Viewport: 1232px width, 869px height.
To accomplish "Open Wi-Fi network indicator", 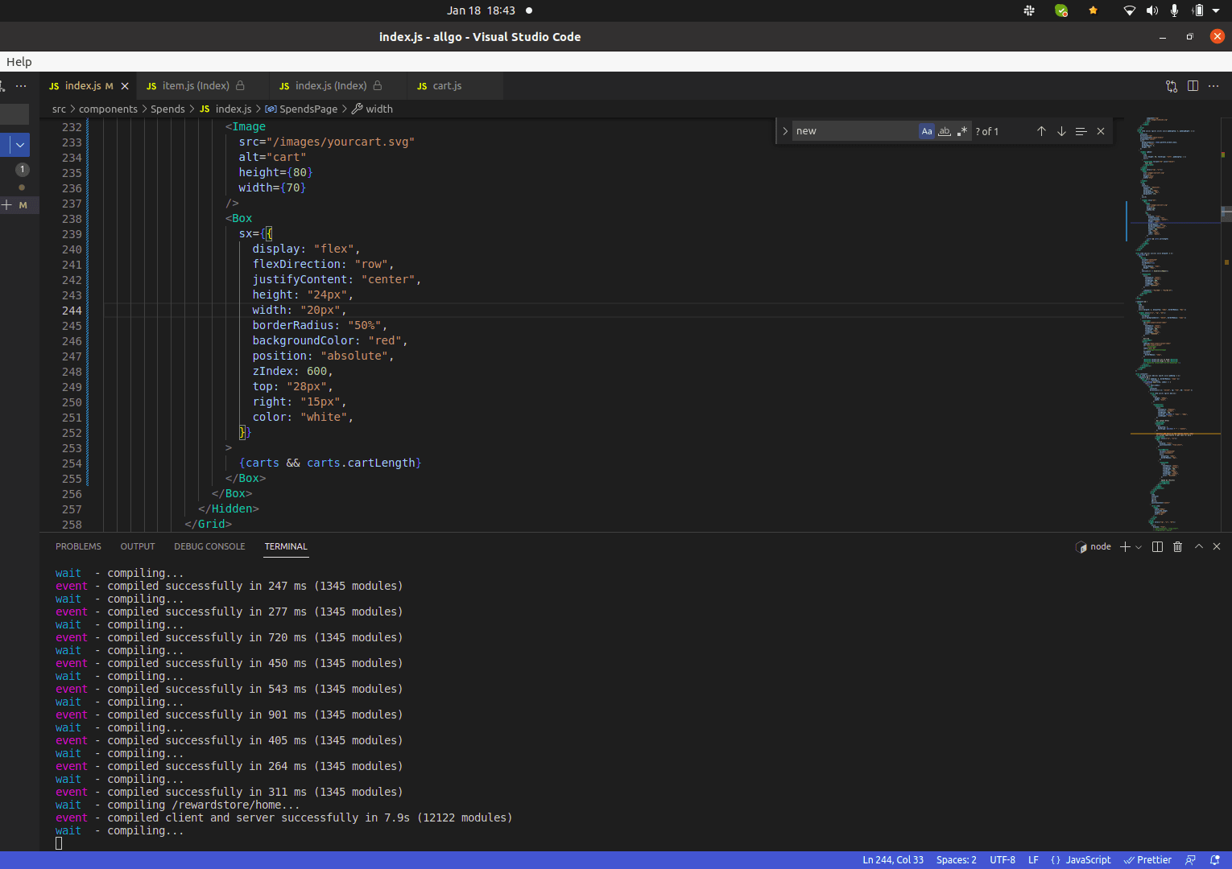I will click(x=1129, y=10).
